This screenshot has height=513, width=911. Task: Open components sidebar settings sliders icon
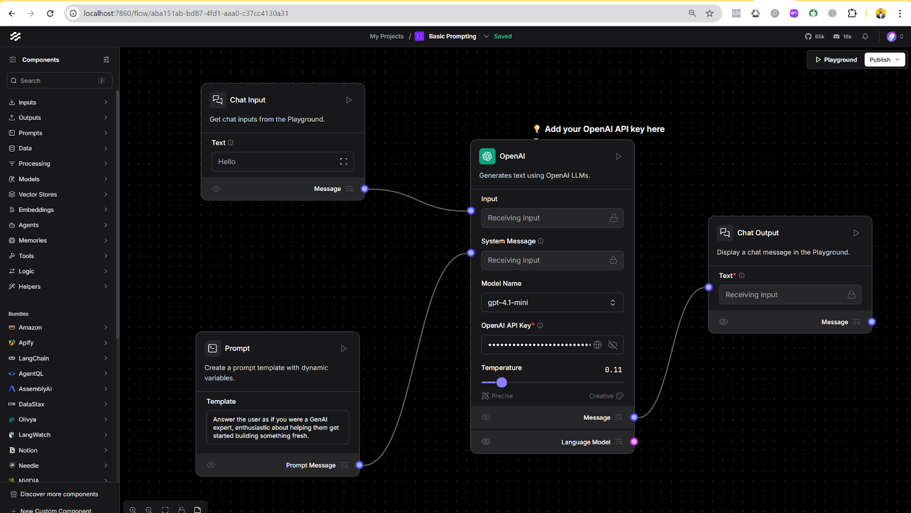(106, 60)
